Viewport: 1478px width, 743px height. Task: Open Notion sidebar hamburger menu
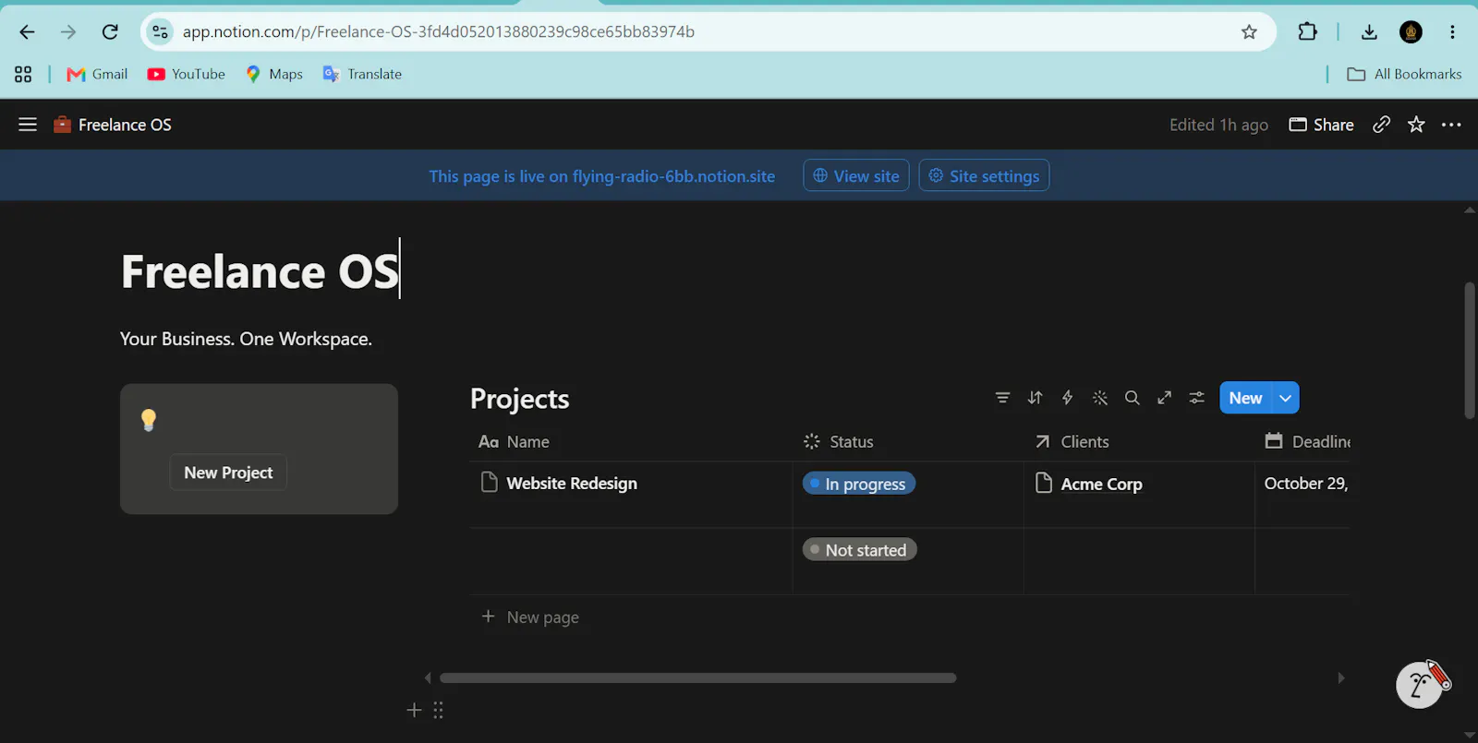[28, 125]
